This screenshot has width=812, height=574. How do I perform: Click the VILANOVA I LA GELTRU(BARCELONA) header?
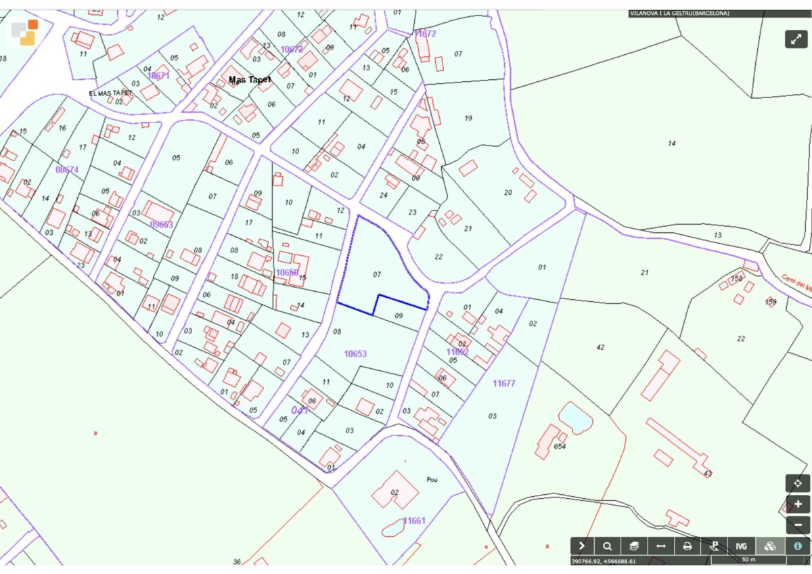tap(679, 13)
